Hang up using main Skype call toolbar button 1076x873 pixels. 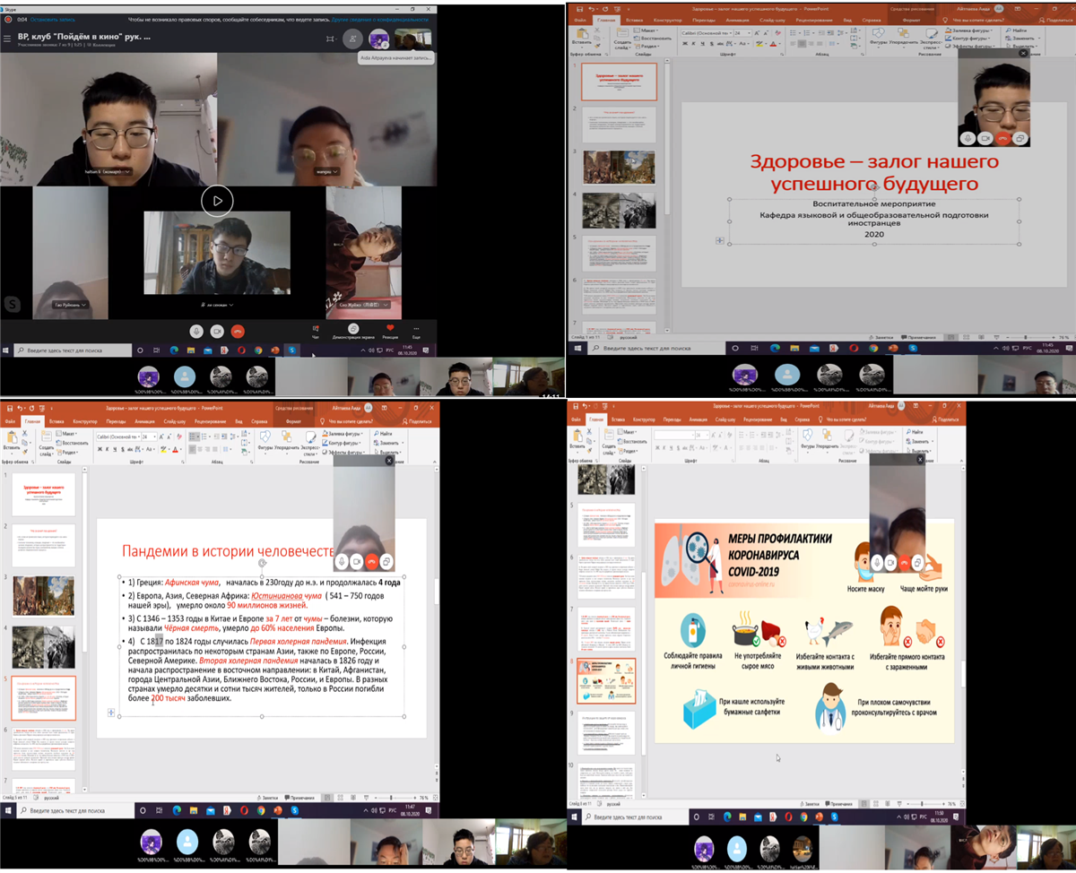238,331
